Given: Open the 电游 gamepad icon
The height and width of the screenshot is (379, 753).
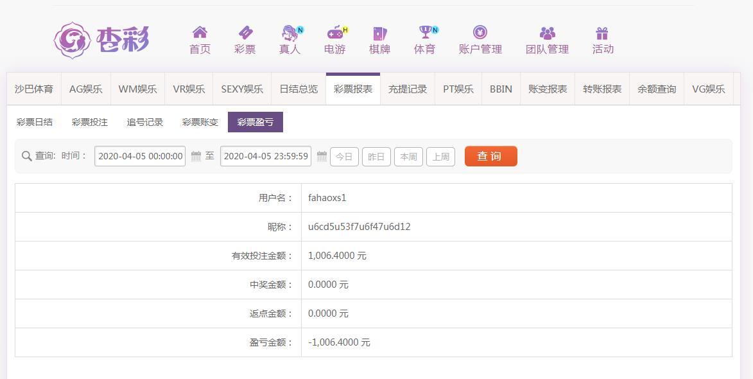Looking at the screenshot, I should [x=334, y=33].
